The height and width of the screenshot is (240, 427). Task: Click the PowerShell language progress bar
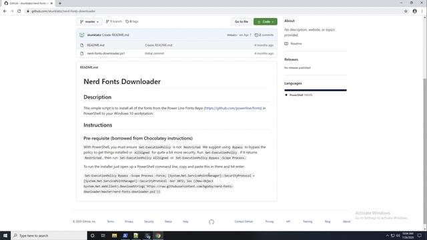tap(316, 90)
